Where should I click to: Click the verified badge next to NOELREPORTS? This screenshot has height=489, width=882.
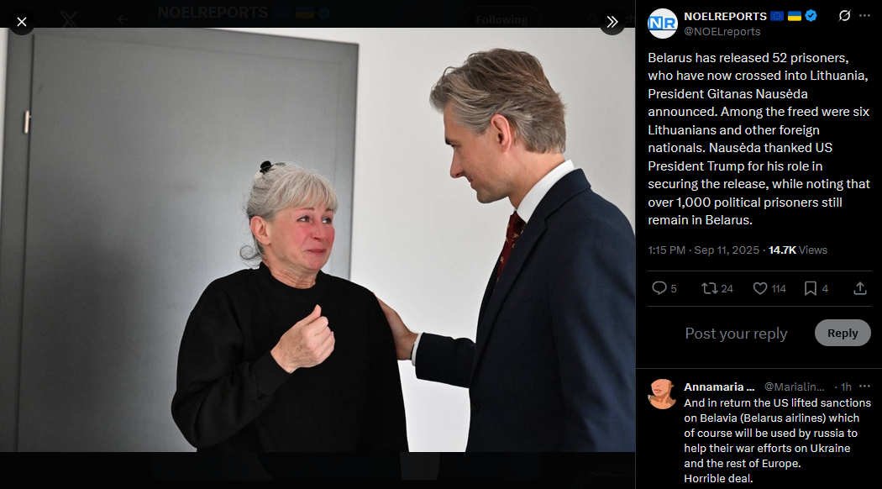811,16
